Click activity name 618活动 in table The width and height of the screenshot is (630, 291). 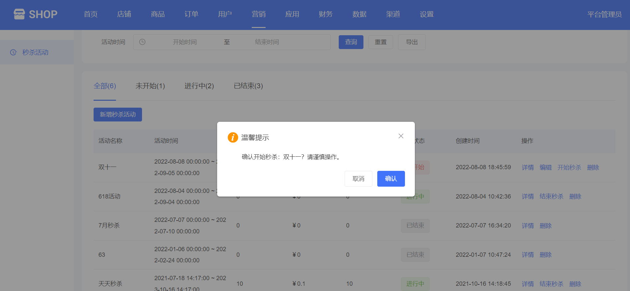109,197
